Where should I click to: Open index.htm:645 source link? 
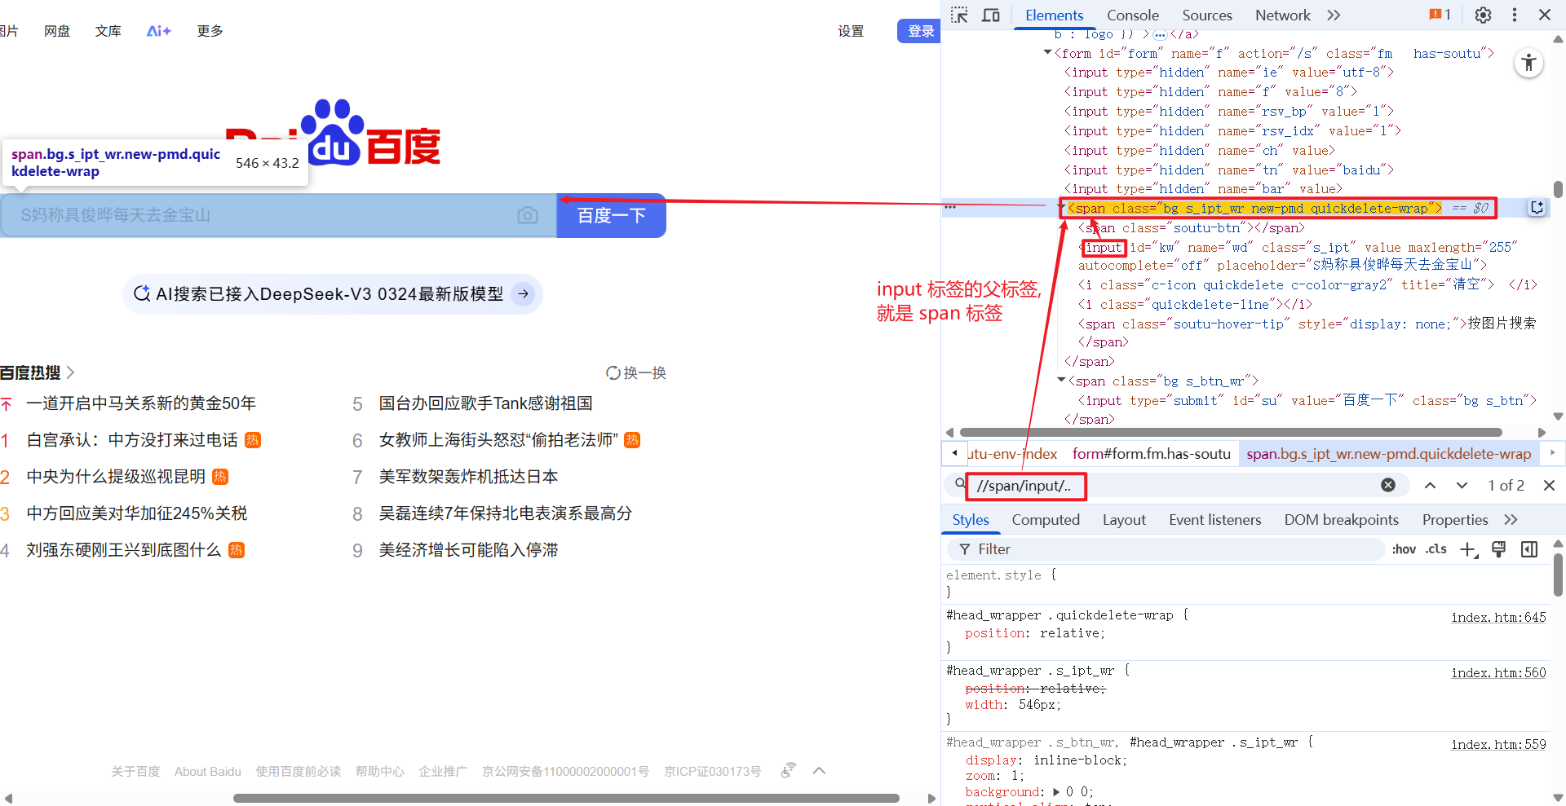(1498, 617)
